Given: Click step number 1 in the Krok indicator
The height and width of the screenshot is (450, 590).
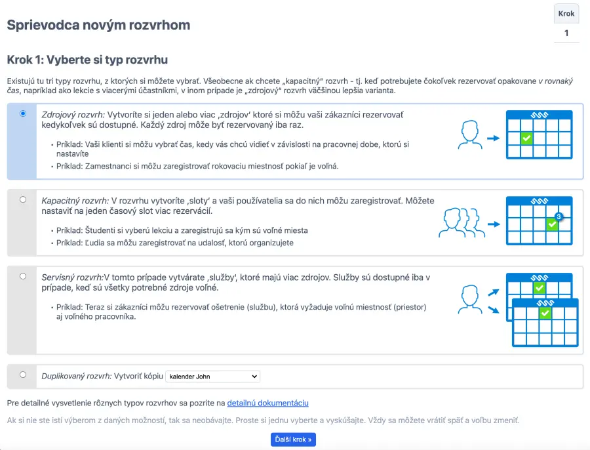Looking at the screenshot, I should (x=566, y=33).
